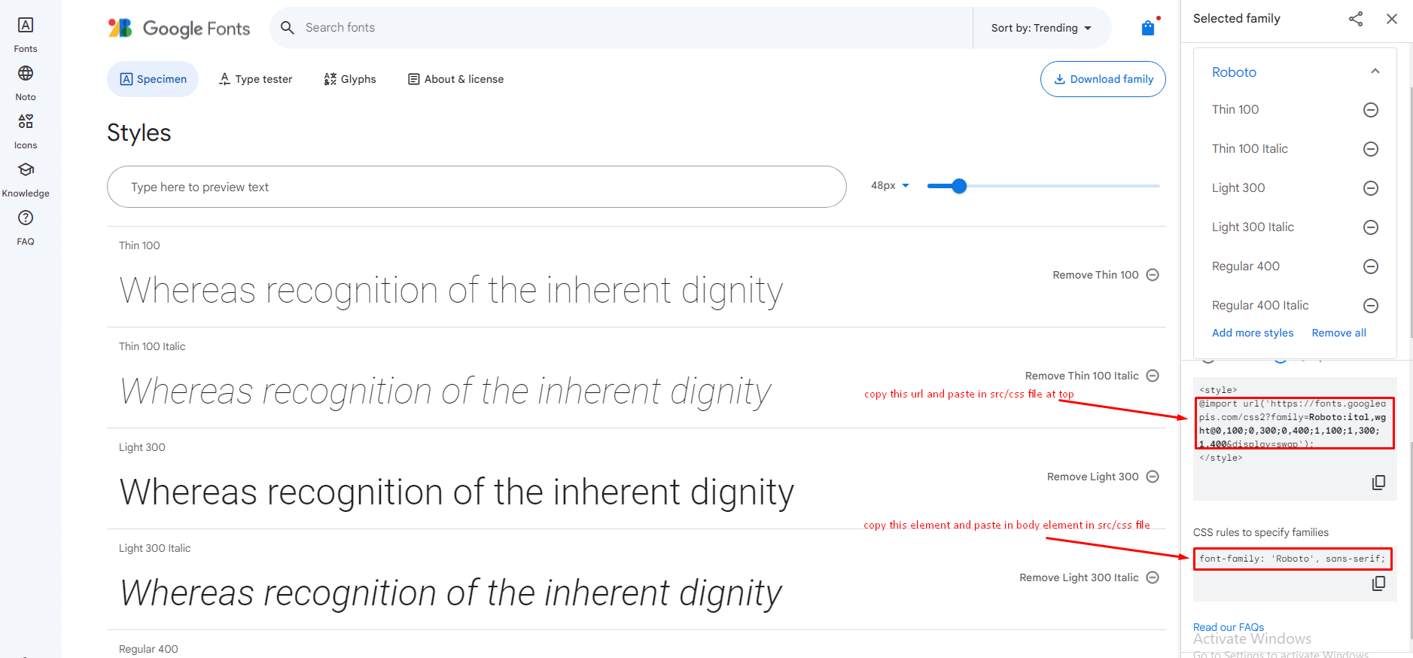Image resolution: width=1413 pixels, height=658 pixels.
Task: Deselect Regular 400 in the Roboto panel
Action: click(x=1371, y=267)
